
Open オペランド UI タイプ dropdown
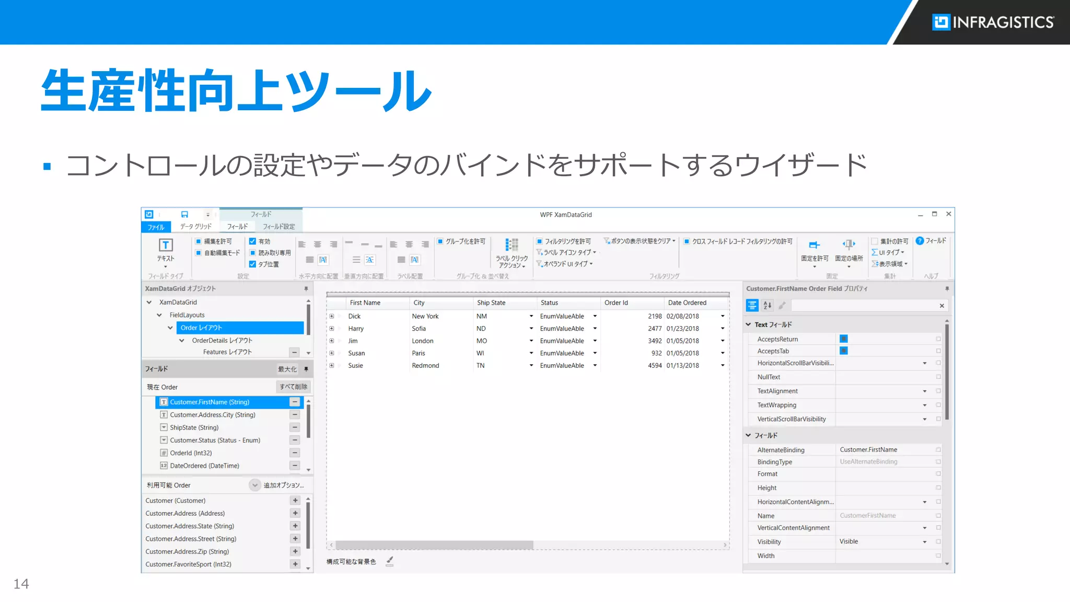click(565, 264)
